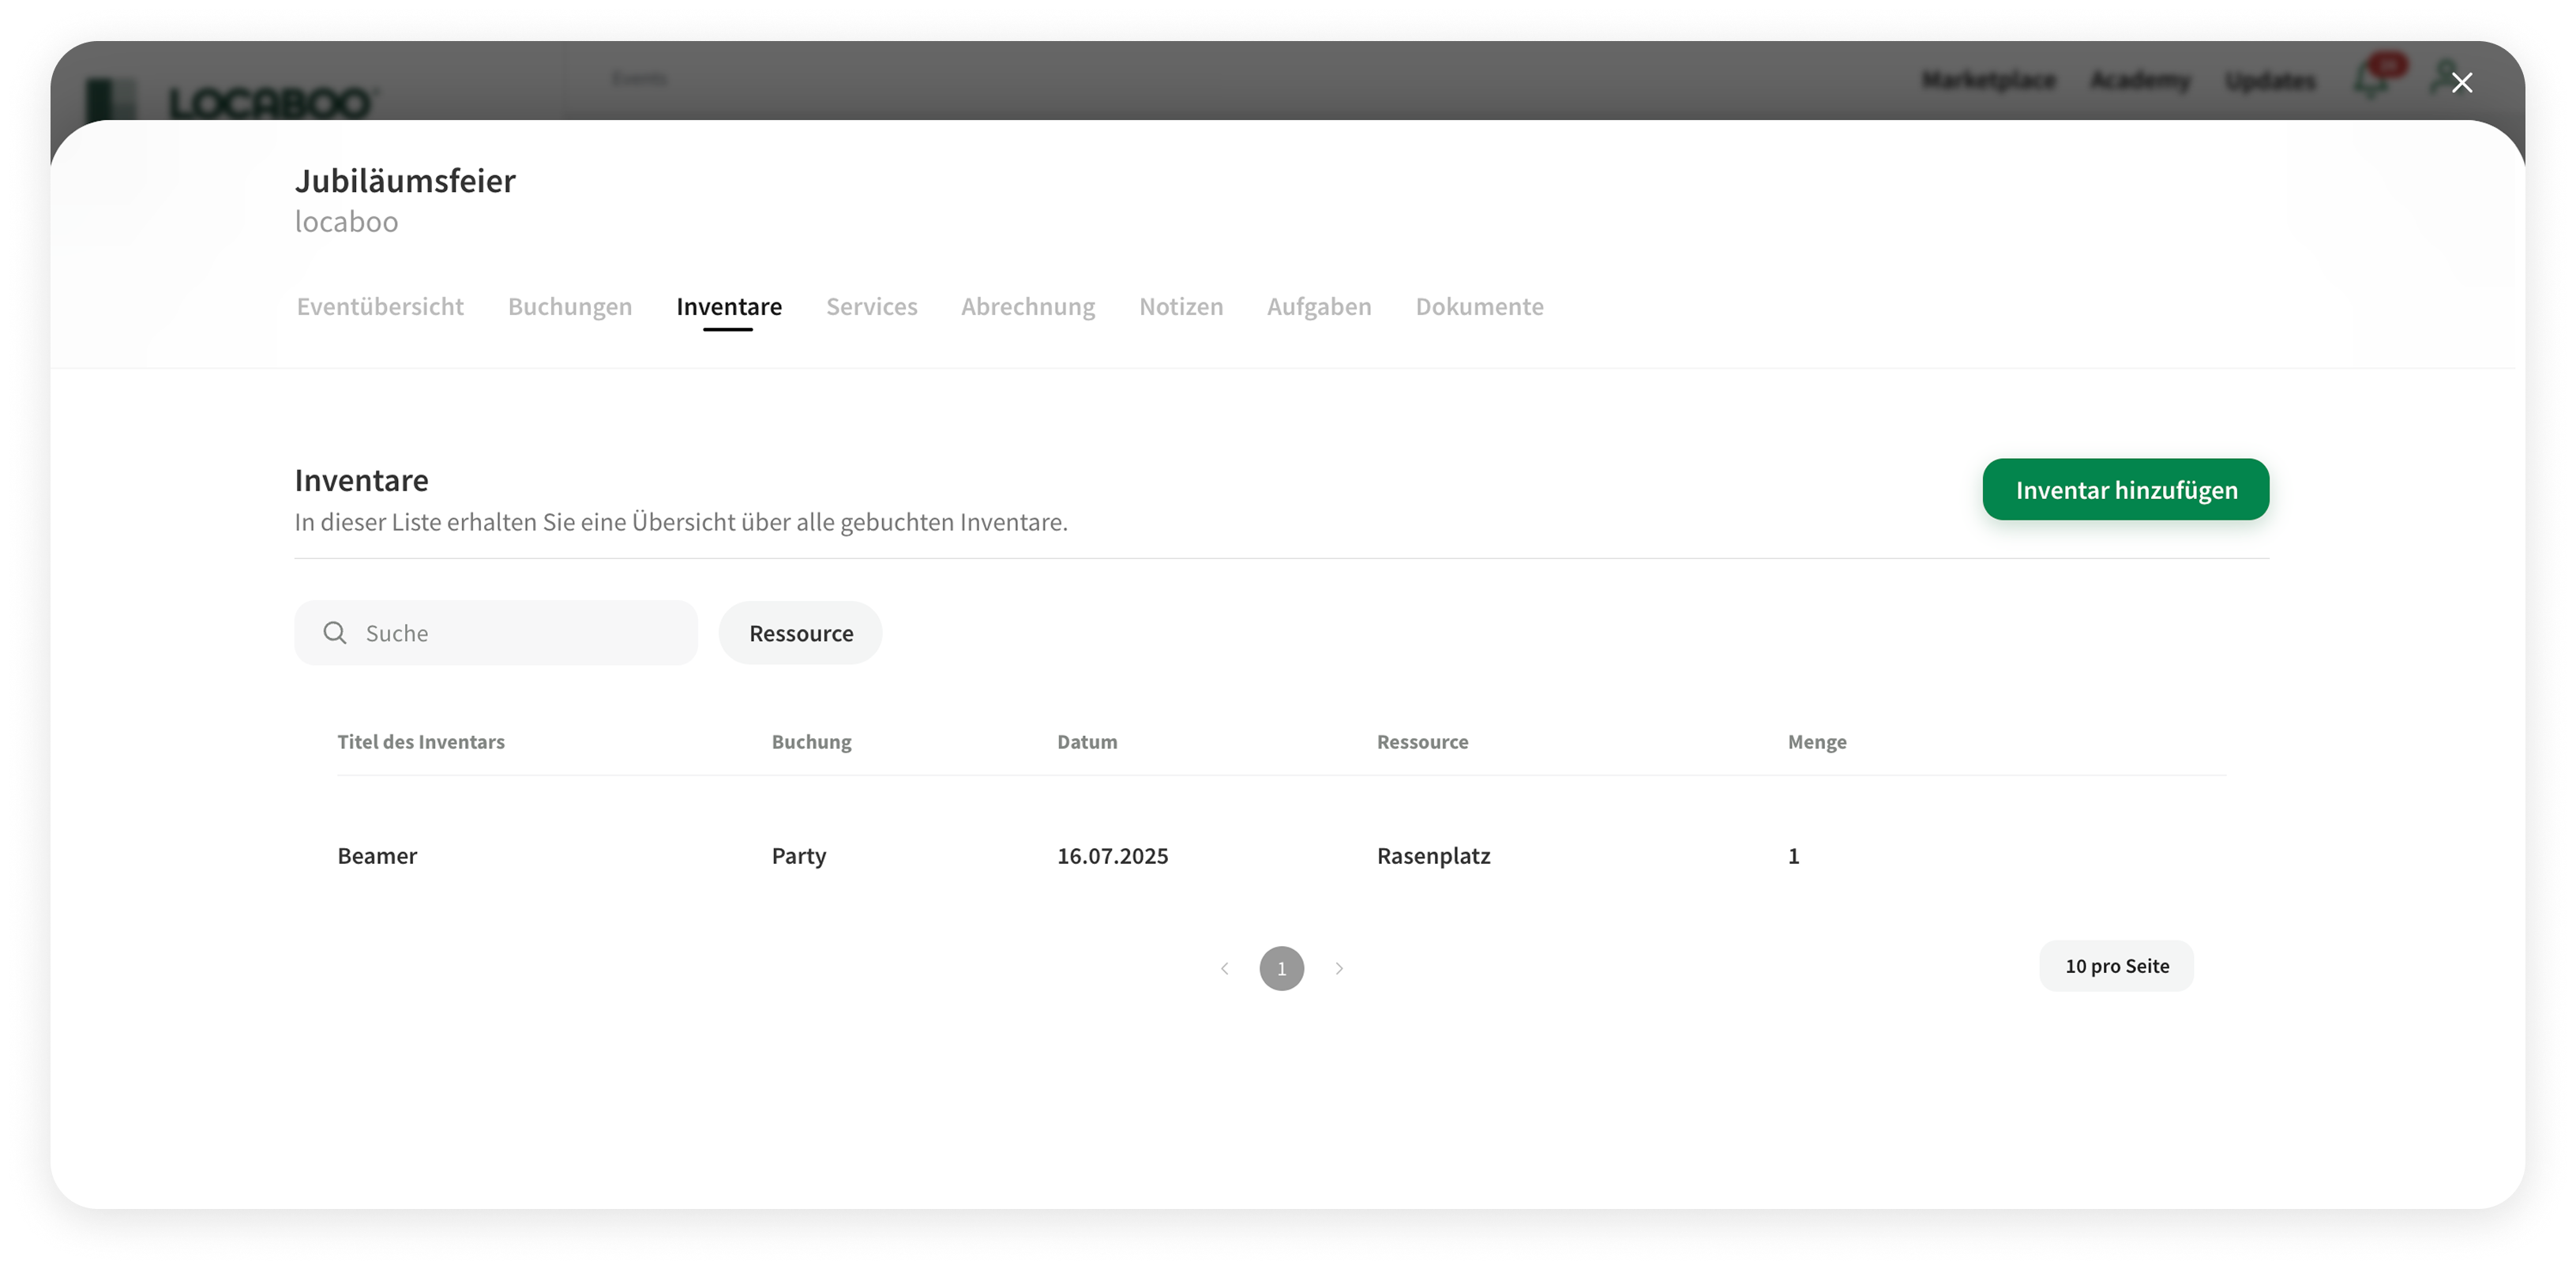Click the search magnifier icon
Image resolution: width=2576 pixels, height=1269 pixels.
[x=335, y=633]
